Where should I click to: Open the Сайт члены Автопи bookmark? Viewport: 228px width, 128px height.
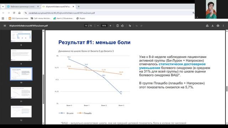41,18
